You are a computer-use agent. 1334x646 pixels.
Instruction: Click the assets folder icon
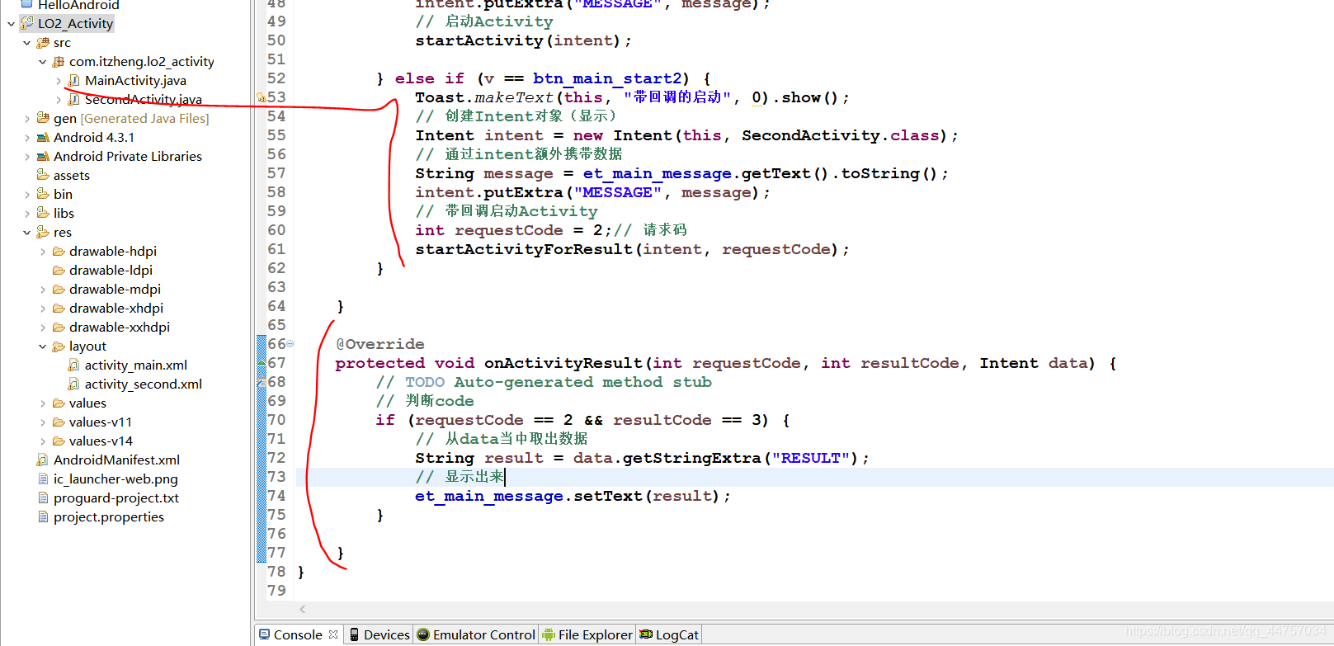[x=43, y=175]
